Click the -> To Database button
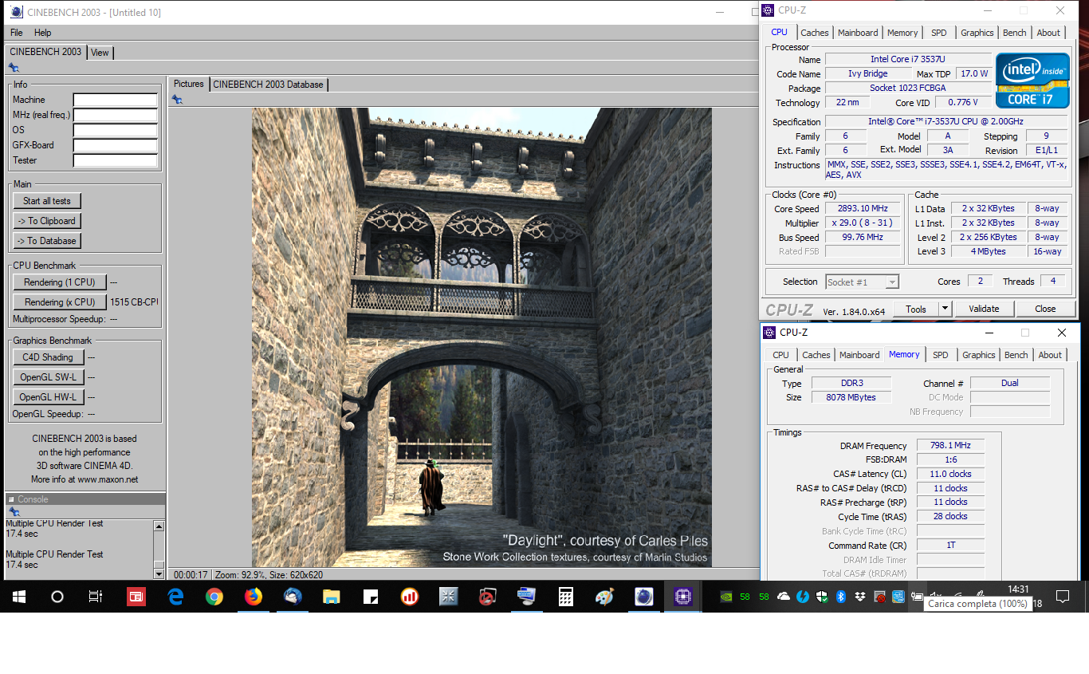This screenshot has width=1089, height=674. coord(47,241)
